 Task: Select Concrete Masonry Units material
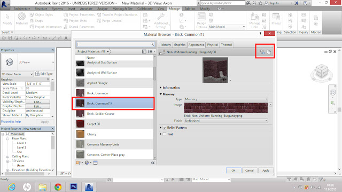tap(114, 145)
